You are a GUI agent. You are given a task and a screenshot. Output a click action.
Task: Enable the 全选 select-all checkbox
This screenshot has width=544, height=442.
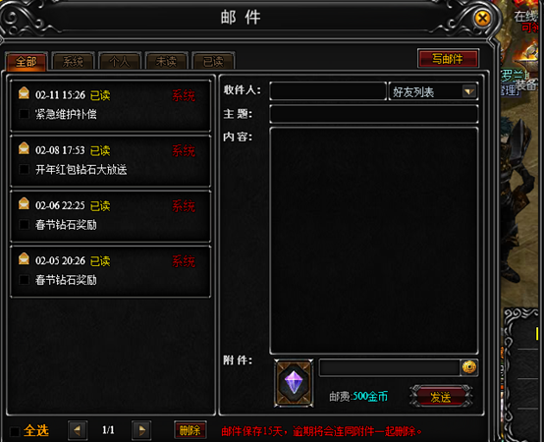[15, 431]
